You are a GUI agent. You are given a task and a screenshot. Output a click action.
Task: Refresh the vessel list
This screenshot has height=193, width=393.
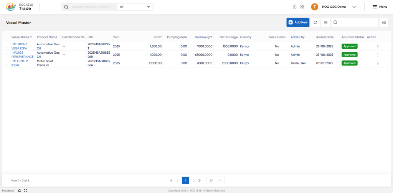click(315, 22)
